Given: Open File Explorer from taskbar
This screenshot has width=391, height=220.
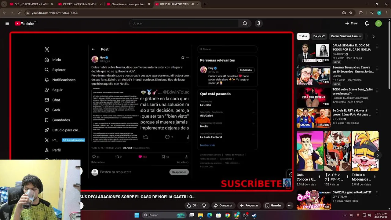Looking at the screenshot, I should tap(201, 215).
